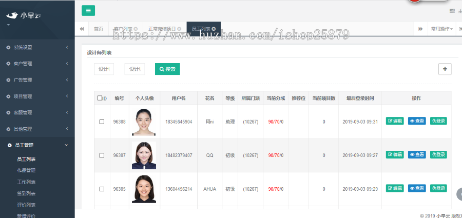This screenshot has height=218, width=462.
Task: Click 编辑 for employee QQ
Action: click(395, 155)
